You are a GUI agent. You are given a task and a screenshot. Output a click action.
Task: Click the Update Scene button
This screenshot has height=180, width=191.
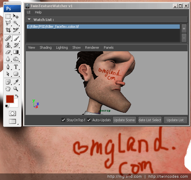coord(124,120)
